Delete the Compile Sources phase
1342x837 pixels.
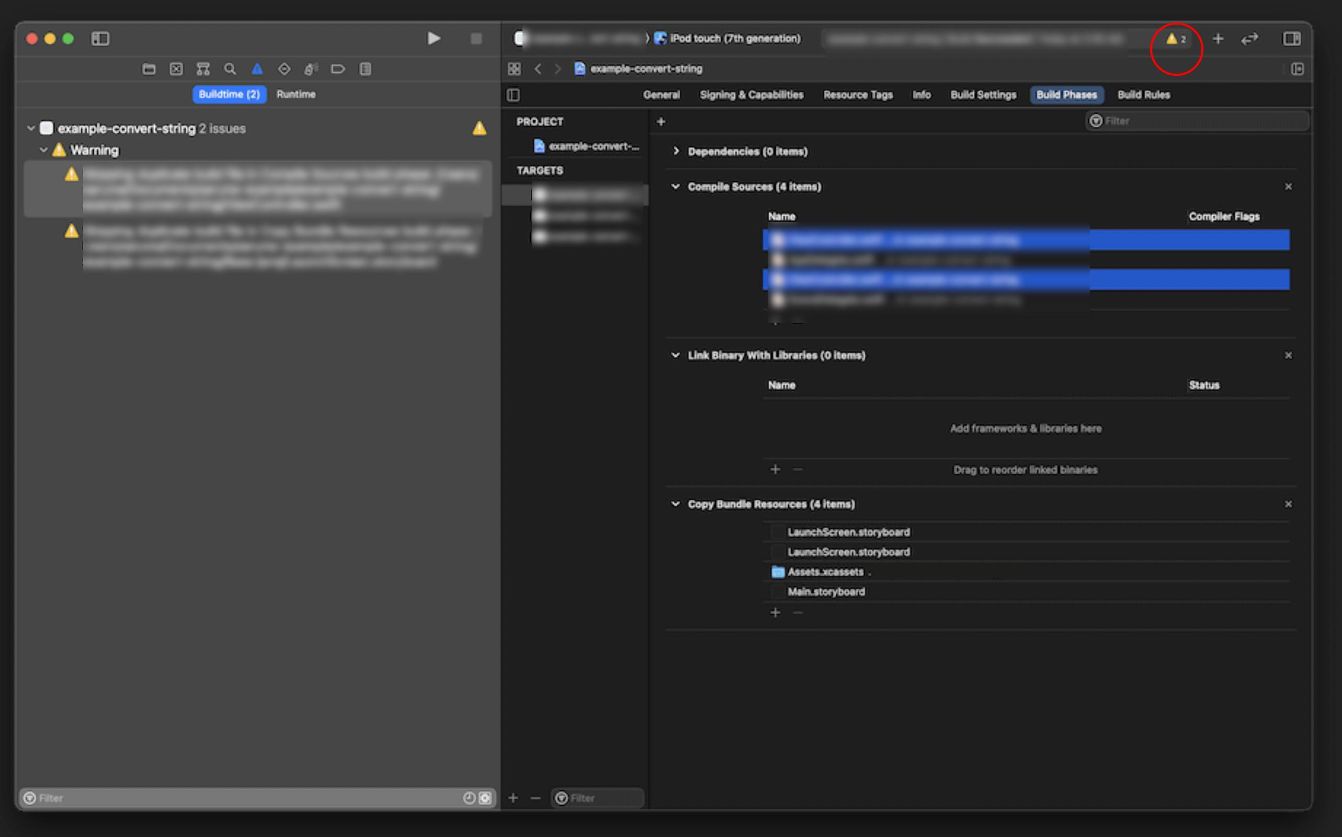[1288, 187]
